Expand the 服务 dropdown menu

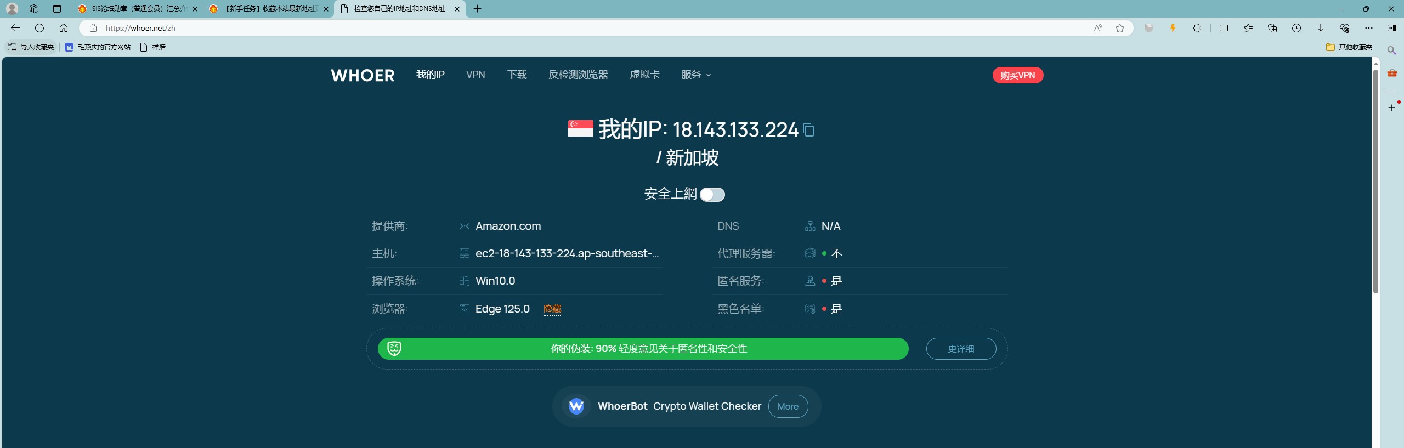696,75
